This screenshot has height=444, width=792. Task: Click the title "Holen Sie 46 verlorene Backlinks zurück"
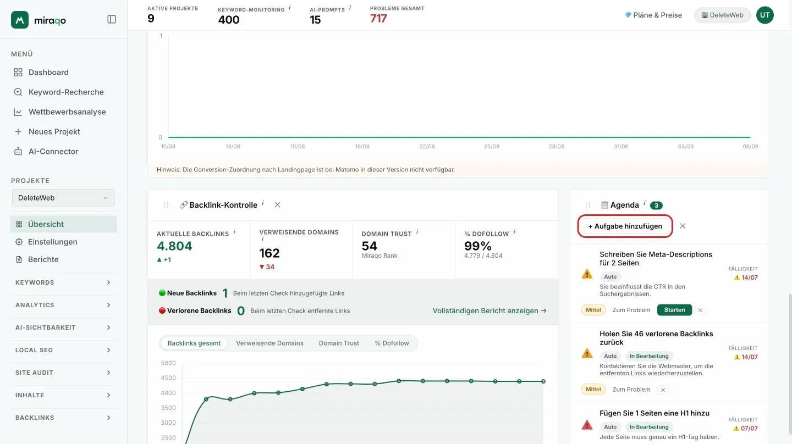pyautogui.click(x=656, y=338)
